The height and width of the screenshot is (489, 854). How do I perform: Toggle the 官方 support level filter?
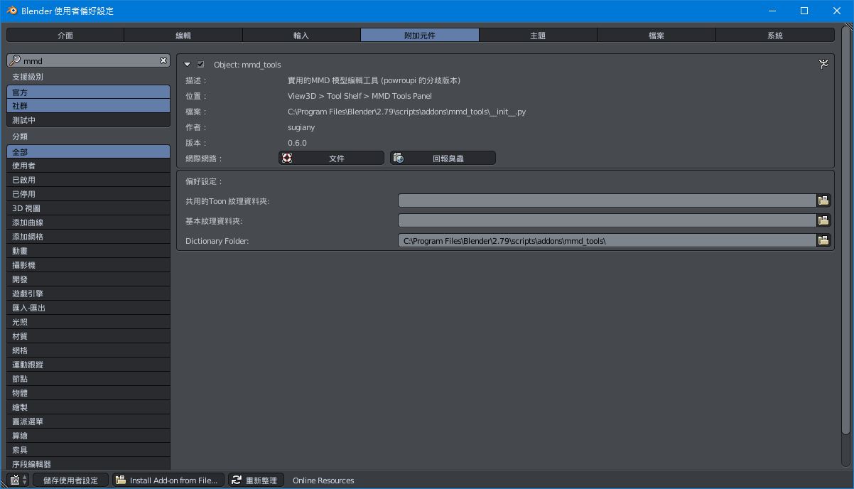[x=88, y=92]
